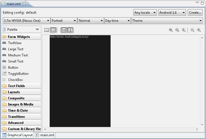
Task: Expand the Advanced palette category
Action: (21, 123)
